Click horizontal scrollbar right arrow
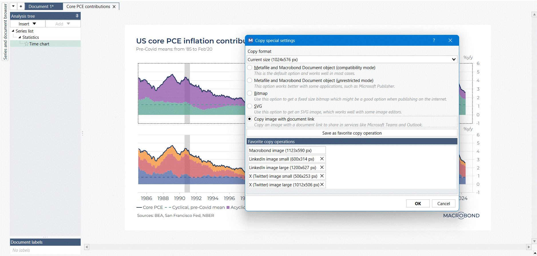This screenshot has height=256, width=537. coord(529,247)
